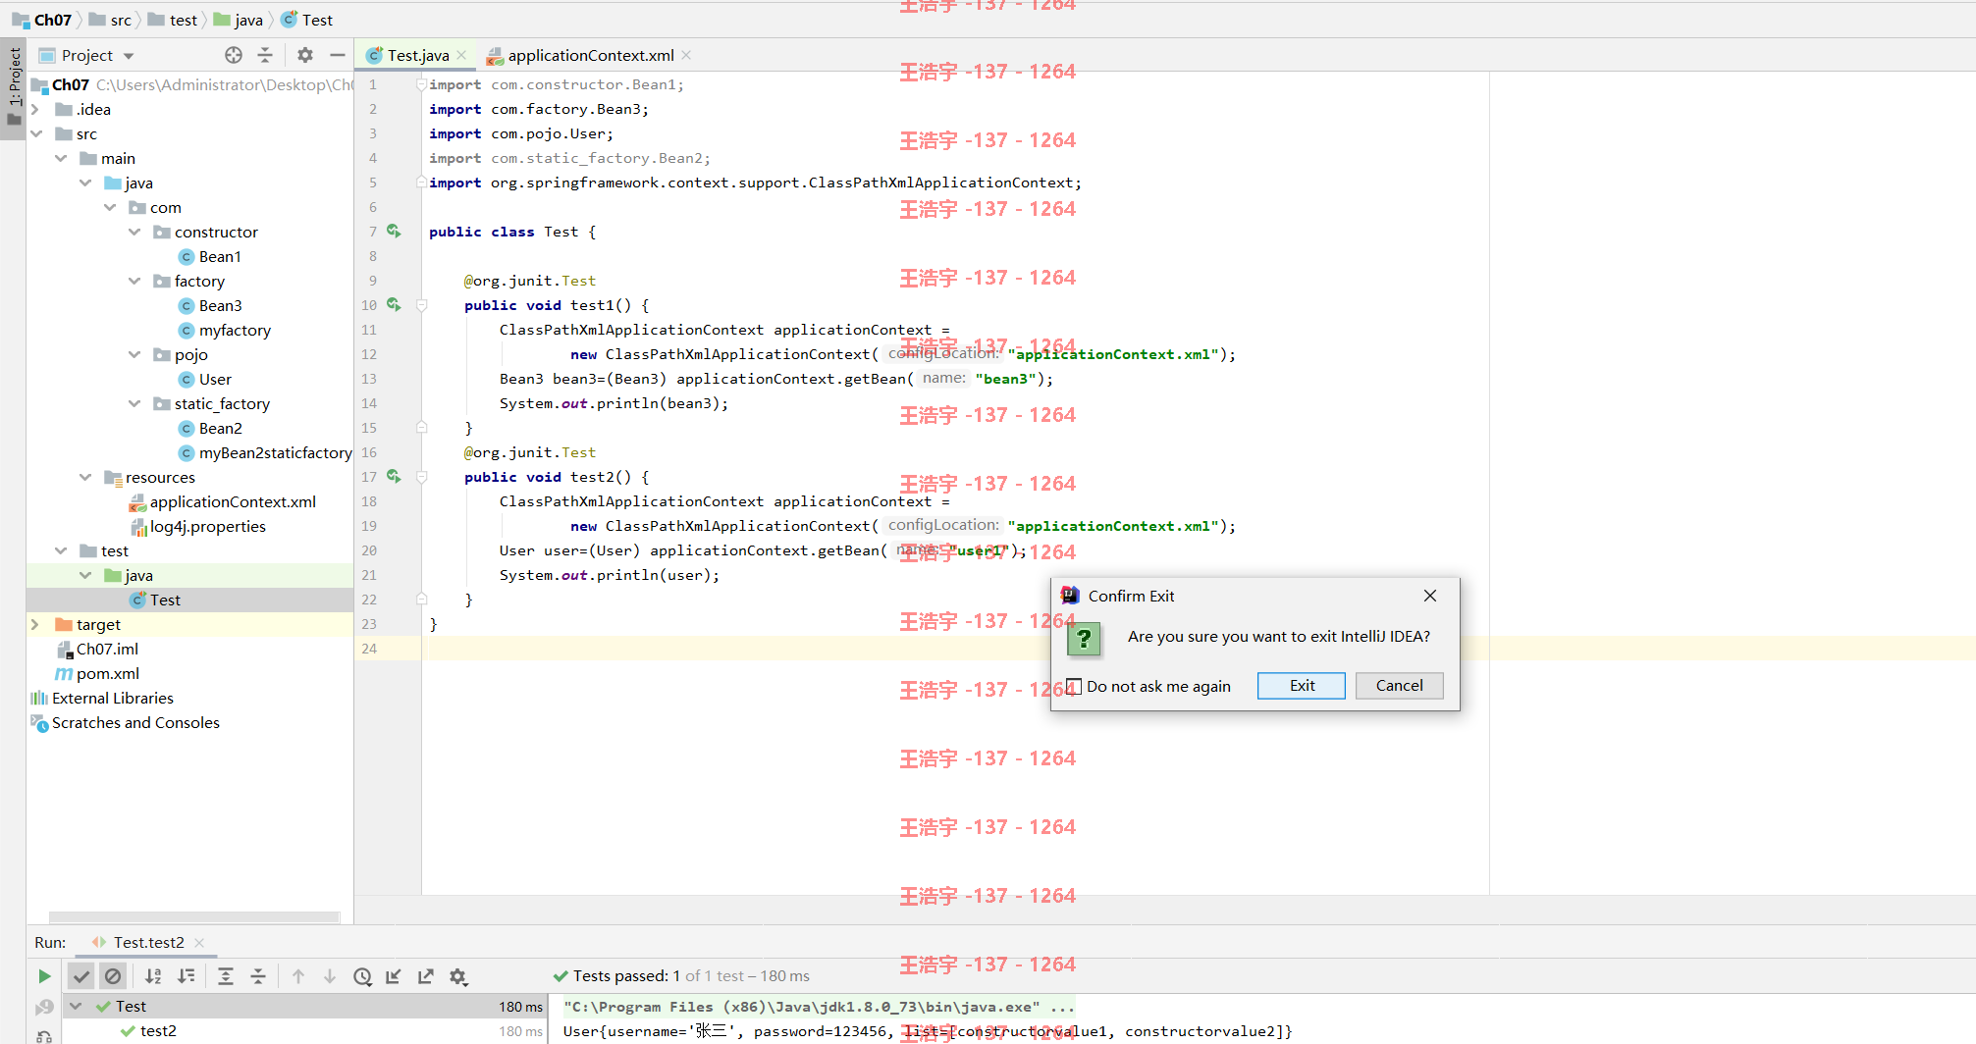Select Test.test2 run tab

[x=148, y=942]
